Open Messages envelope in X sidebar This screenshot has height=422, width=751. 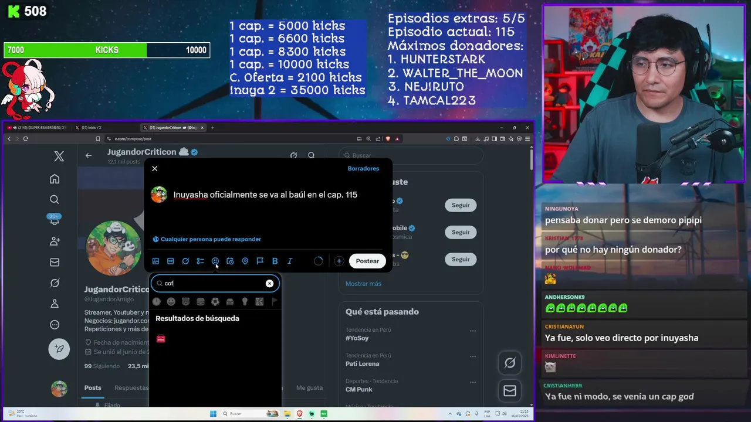[55, 262]
